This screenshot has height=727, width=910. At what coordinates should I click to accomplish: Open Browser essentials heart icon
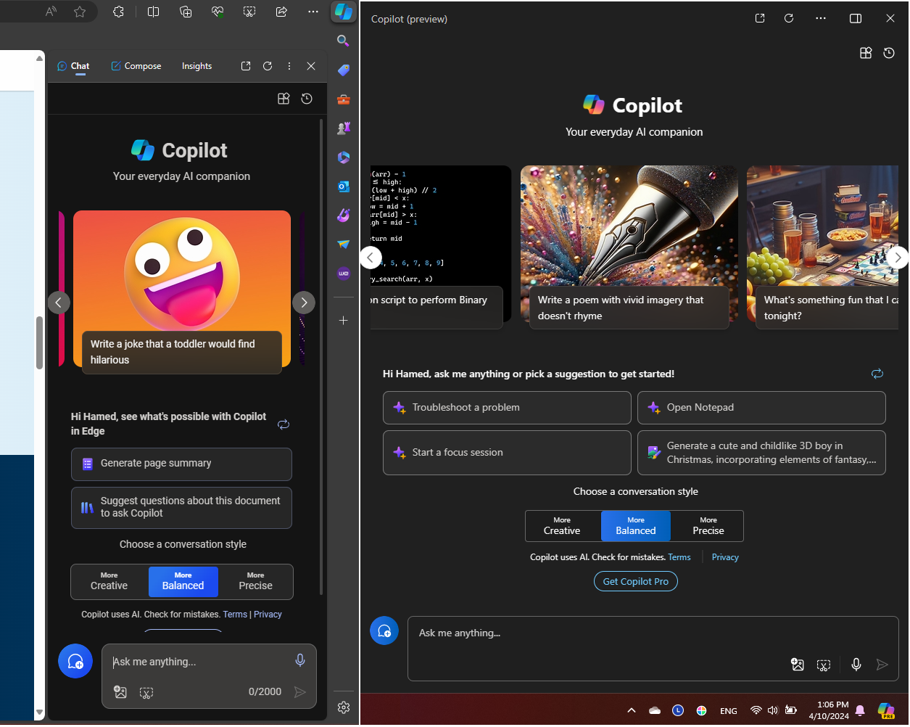point(218,12)
